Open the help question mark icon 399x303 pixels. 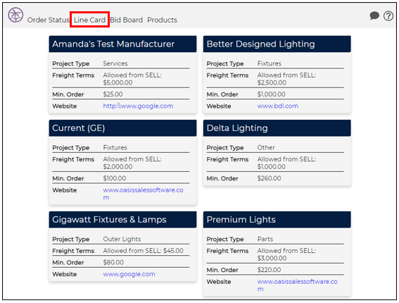point(388,16)
